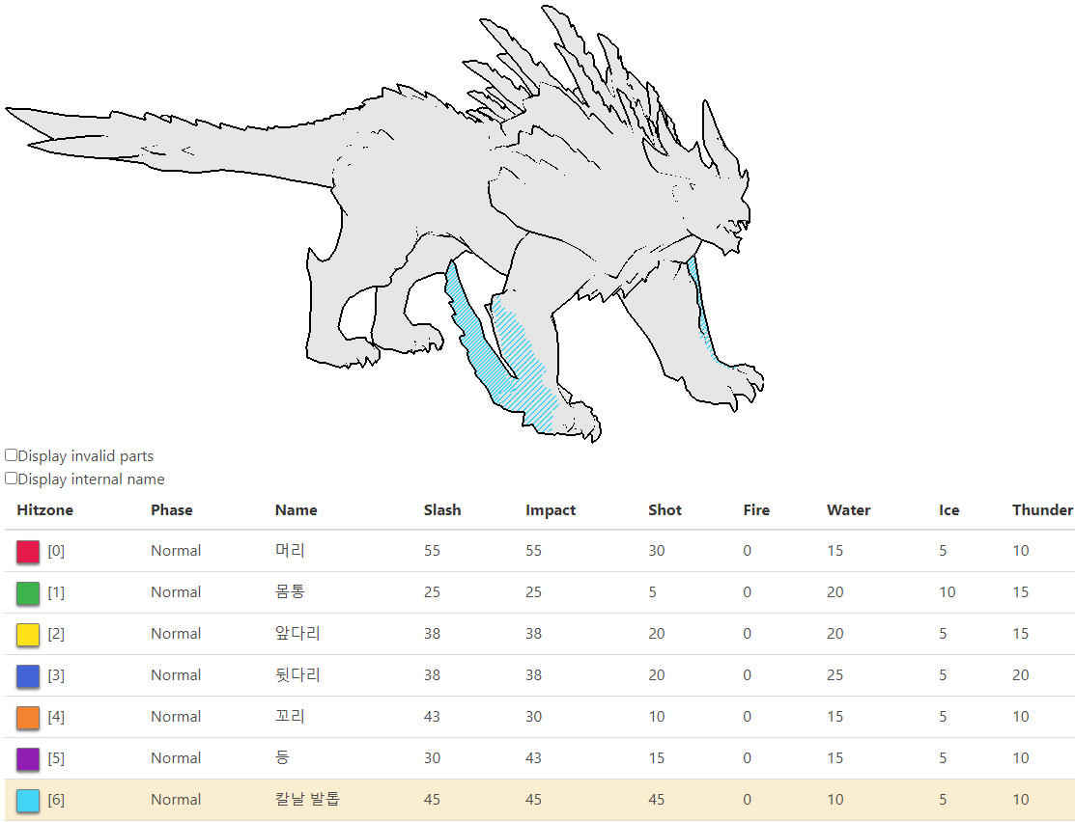The width and height of the screenshot is (1075, 822).
Task: Click the Water column header
Action: [x=849, y=509]
